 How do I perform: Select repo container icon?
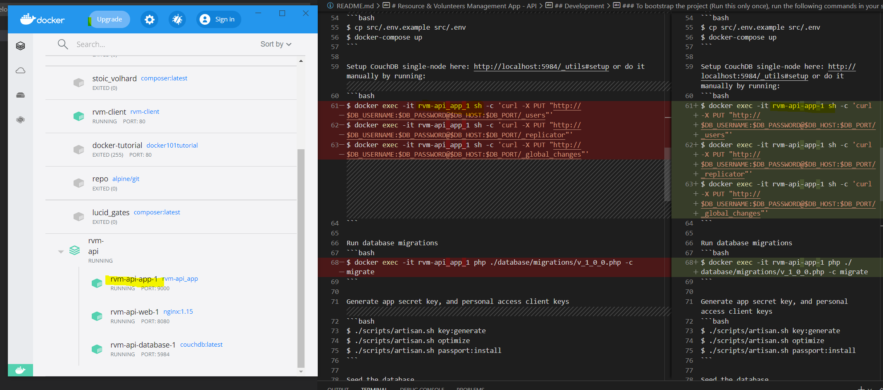(79, 183)
